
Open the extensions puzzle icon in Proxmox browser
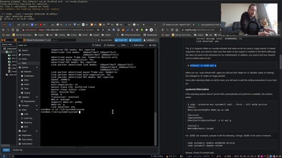[147, 30]
